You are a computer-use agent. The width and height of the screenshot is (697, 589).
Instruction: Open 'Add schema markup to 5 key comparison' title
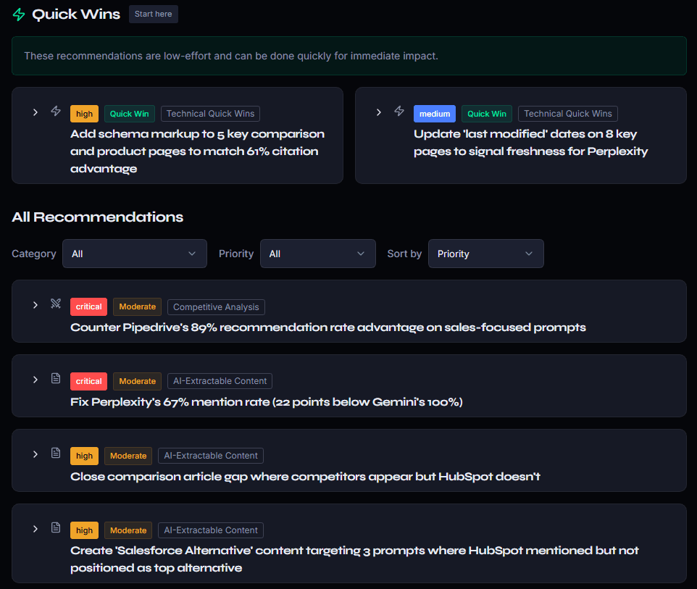pyautogui.click(x=197, y=151)
